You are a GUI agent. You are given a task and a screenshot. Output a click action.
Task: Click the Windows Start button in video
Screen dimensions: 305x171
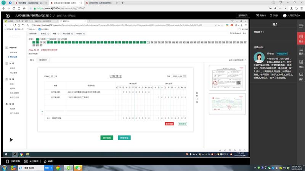click(7, 154)
